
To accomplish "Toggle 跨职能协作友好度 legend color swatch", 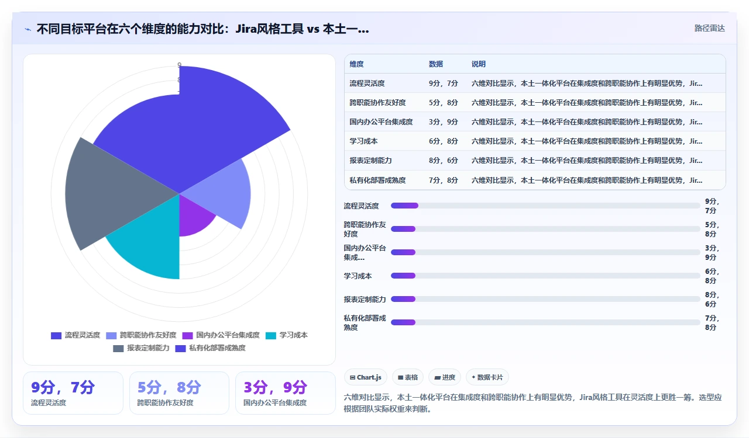I will click(111, 335).
